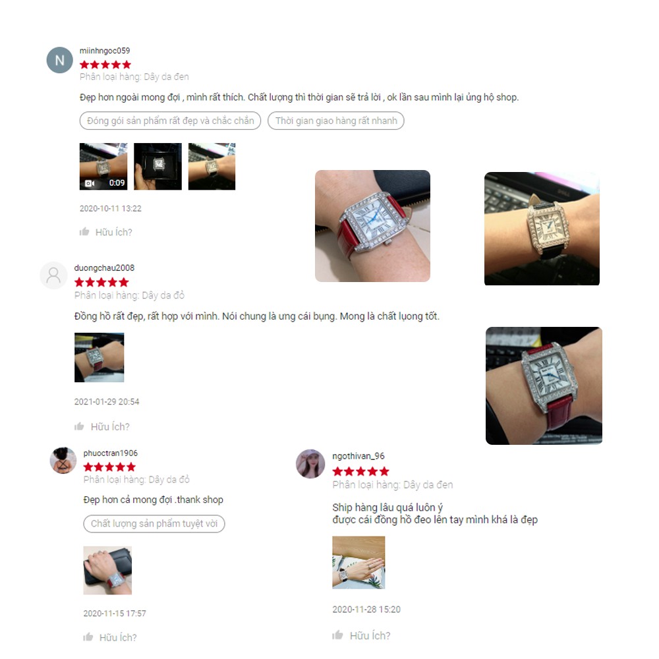Select tag 'Chất lượng sản phẩm tuyệt vời'
The width and height of the screenshot is (659, 659).
point(154,523)
